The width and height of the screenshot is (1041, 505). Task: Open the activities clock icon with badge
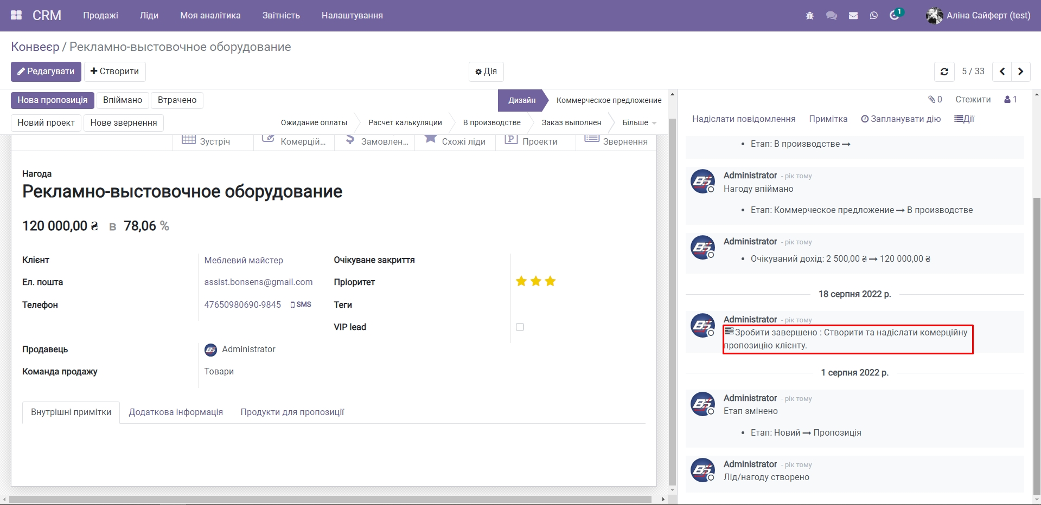click(x=896, y=15)
